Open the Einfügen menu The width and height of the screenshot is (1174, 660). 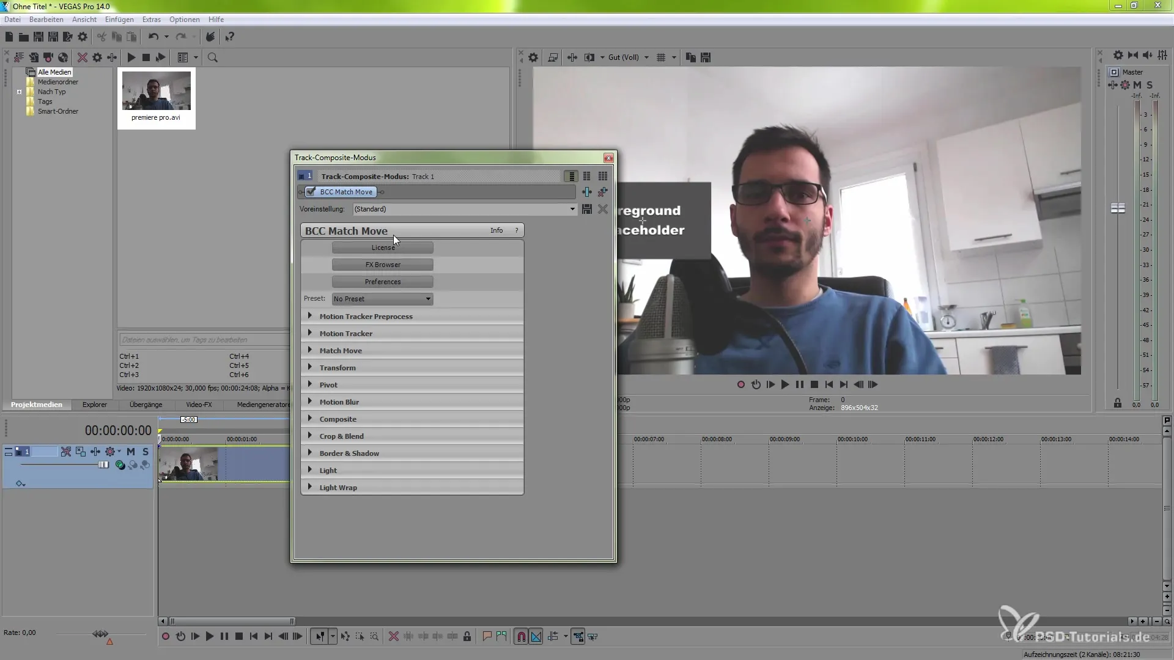pos(119,20)
